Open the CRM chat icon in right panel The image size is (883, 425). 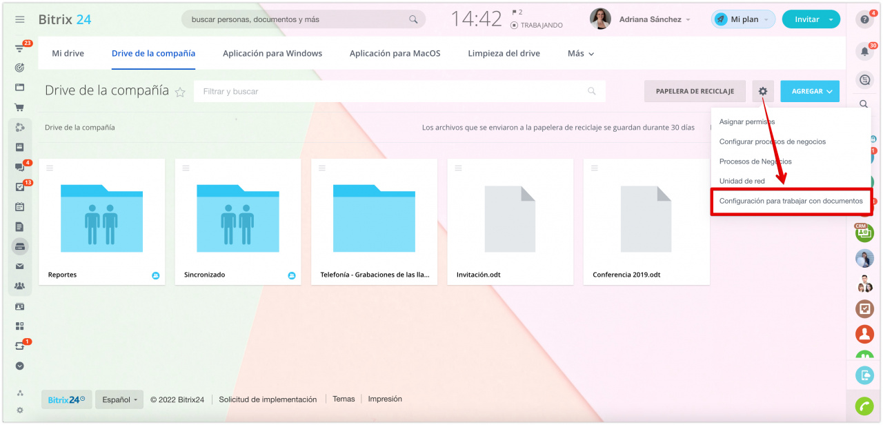coord(864,232)
